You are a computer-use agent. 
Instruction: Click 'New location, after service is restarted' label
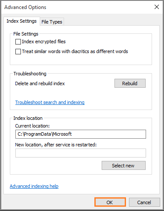[56, 145]
